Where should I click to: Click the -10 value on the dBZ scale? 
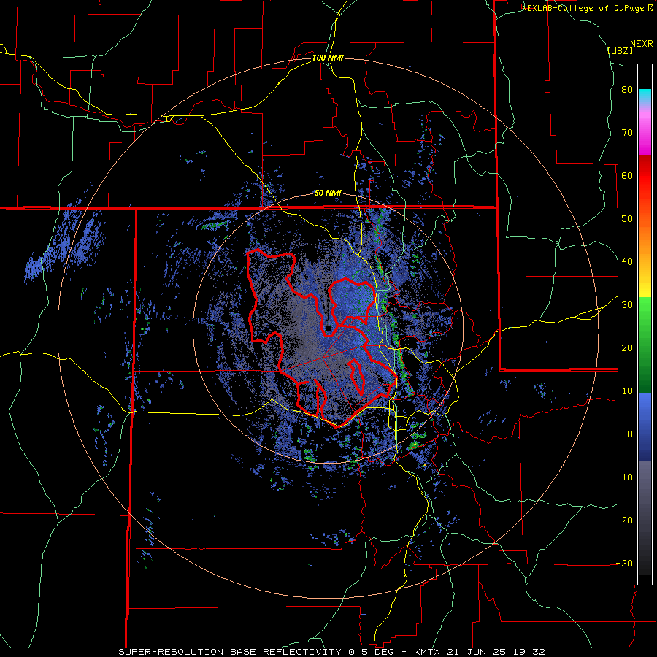624,477
